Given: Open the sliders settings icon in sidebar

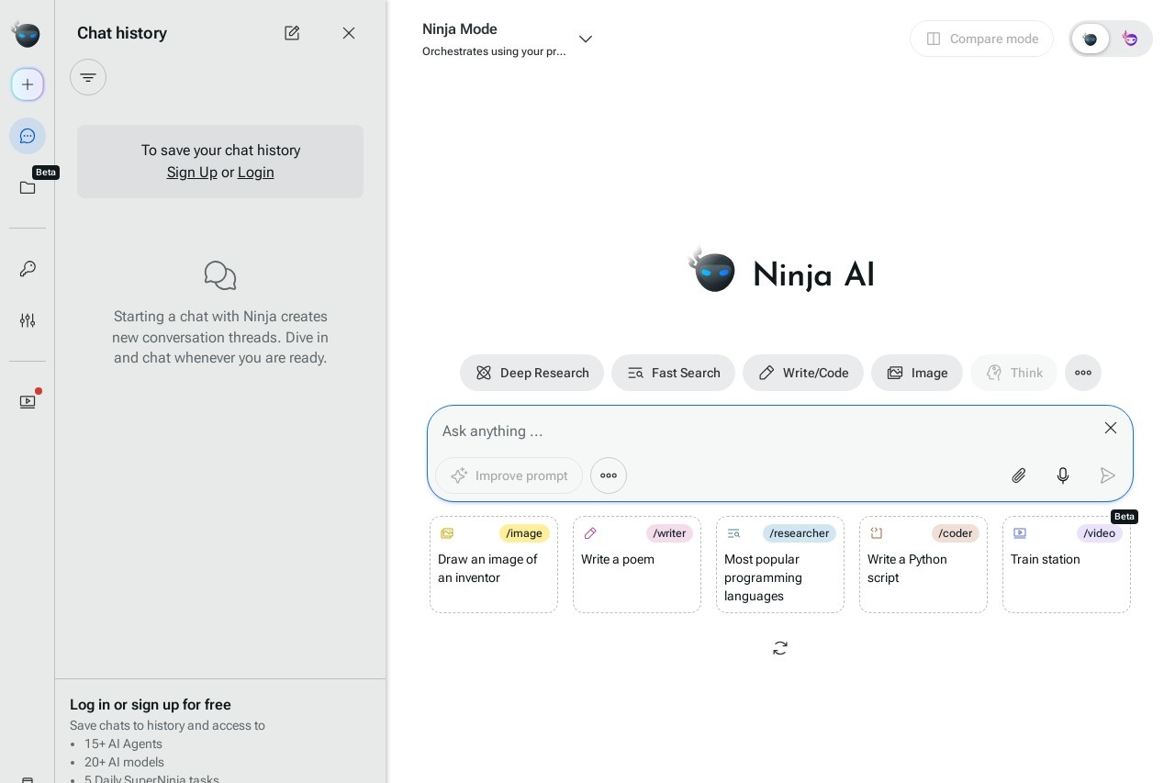Looking at the screenshot, I should pos(28,320).
